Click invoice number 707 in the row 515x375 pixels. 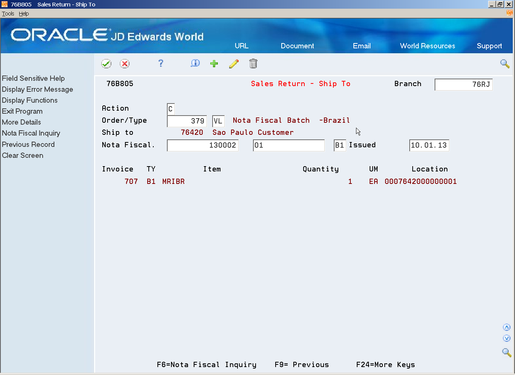(131, 182)
